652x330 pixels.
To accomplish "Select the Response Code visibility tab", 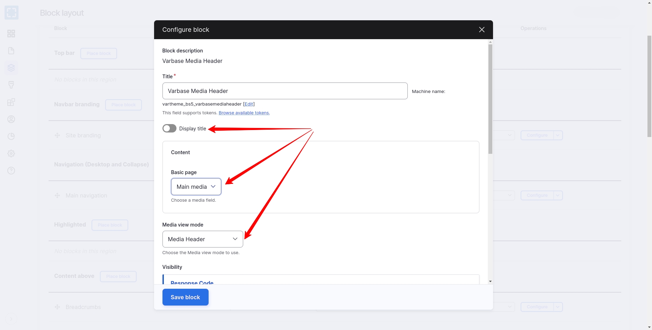I will coord(192,282).
